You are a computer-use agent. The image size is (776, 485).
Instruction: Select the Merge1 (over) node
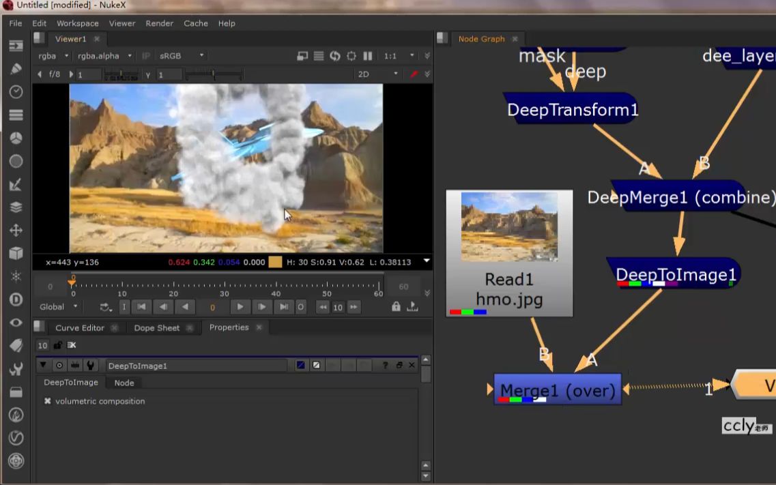click(558, 390)
